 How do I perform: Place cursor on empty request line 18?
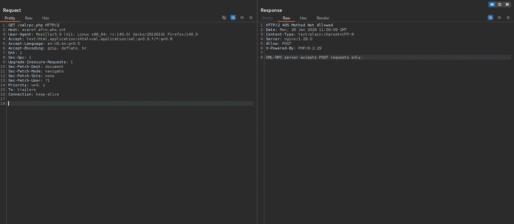tap(131, 103)
